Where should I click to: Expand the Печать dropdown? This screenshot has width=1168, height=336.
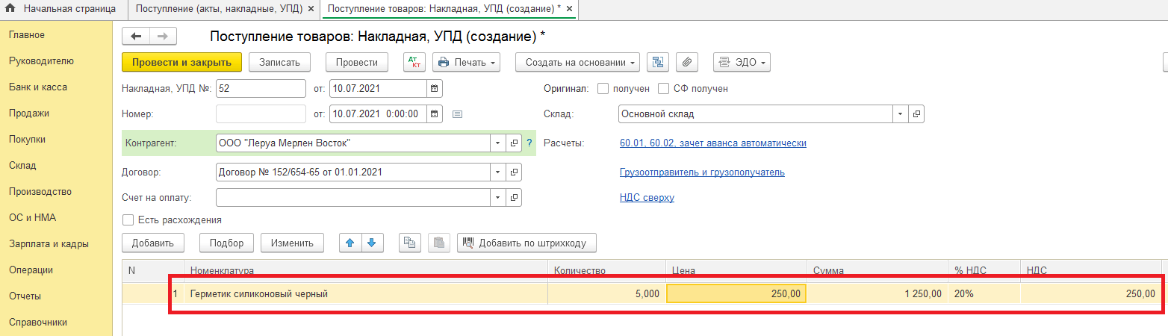coord(466,63)
